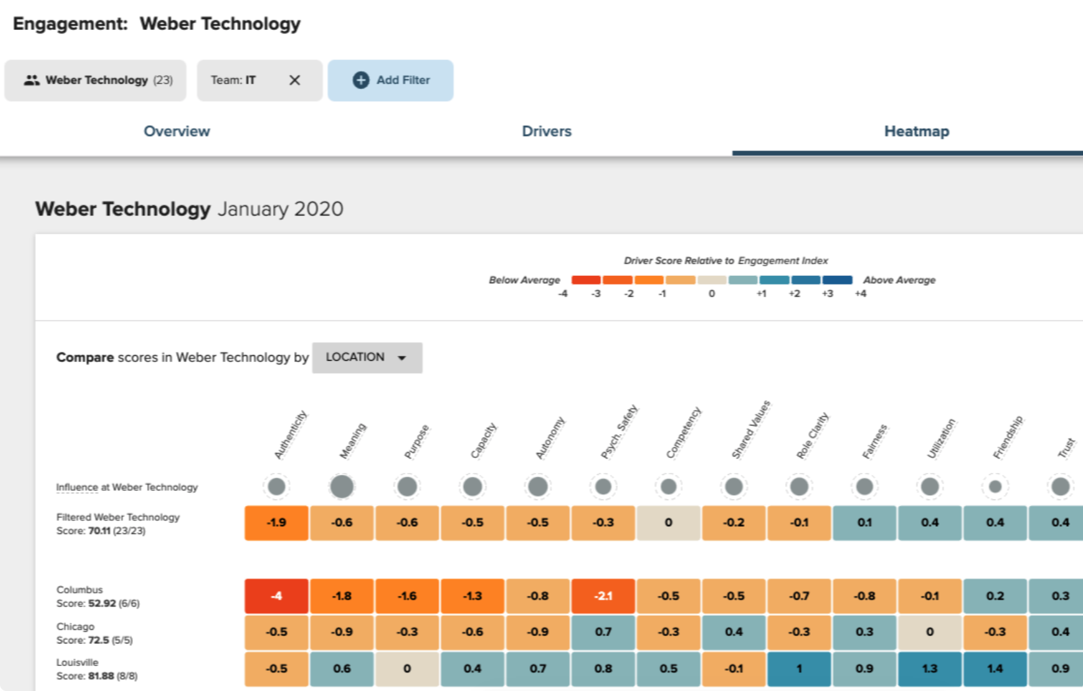Screen dimensions: 1083x691
Task: Click the -1.9 Authenticity cell in Filtered row
Action: click(x=277, y=523)
